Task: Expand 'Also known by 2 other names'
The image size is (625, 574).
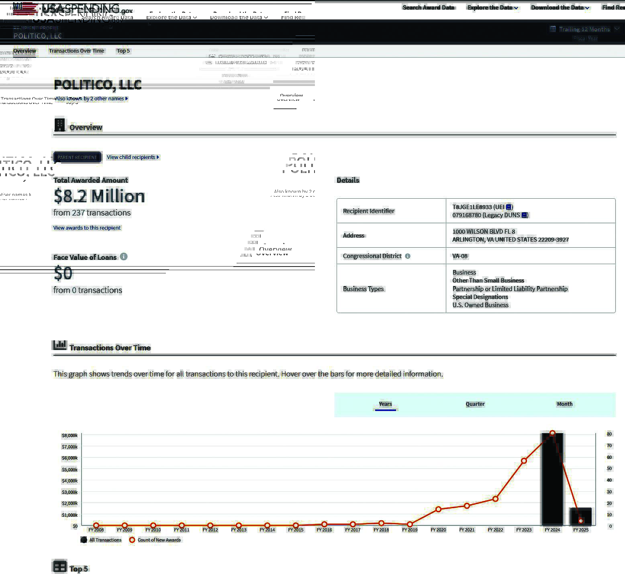Action: click(92, 99)
